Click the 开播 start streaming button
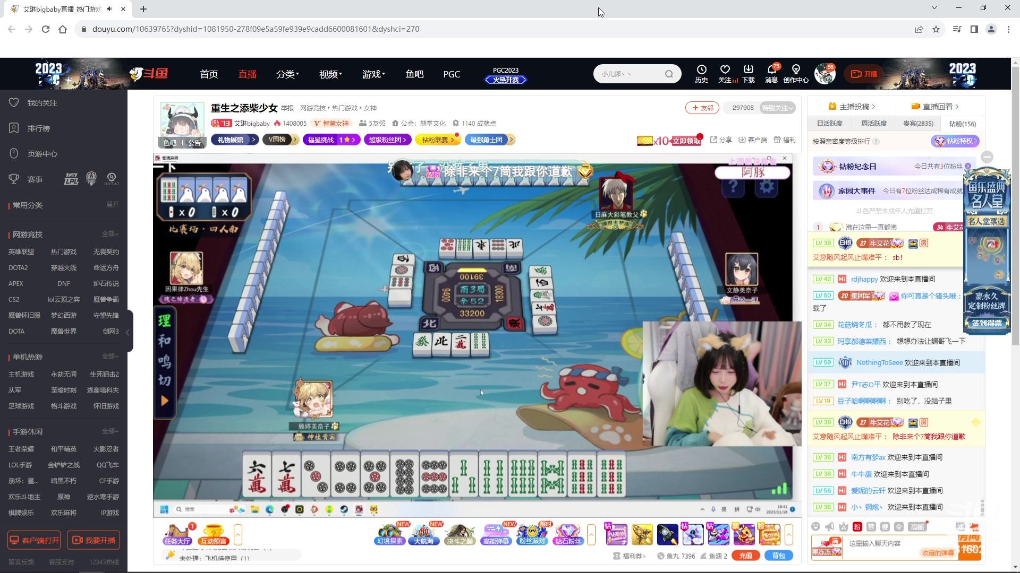This screenshot has width=1020, height=573. (x=864, y=74)
